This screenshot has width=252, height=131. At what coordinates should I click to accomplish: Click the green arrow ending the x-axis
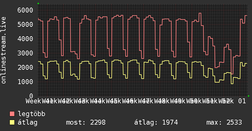(x=249, y=96)
